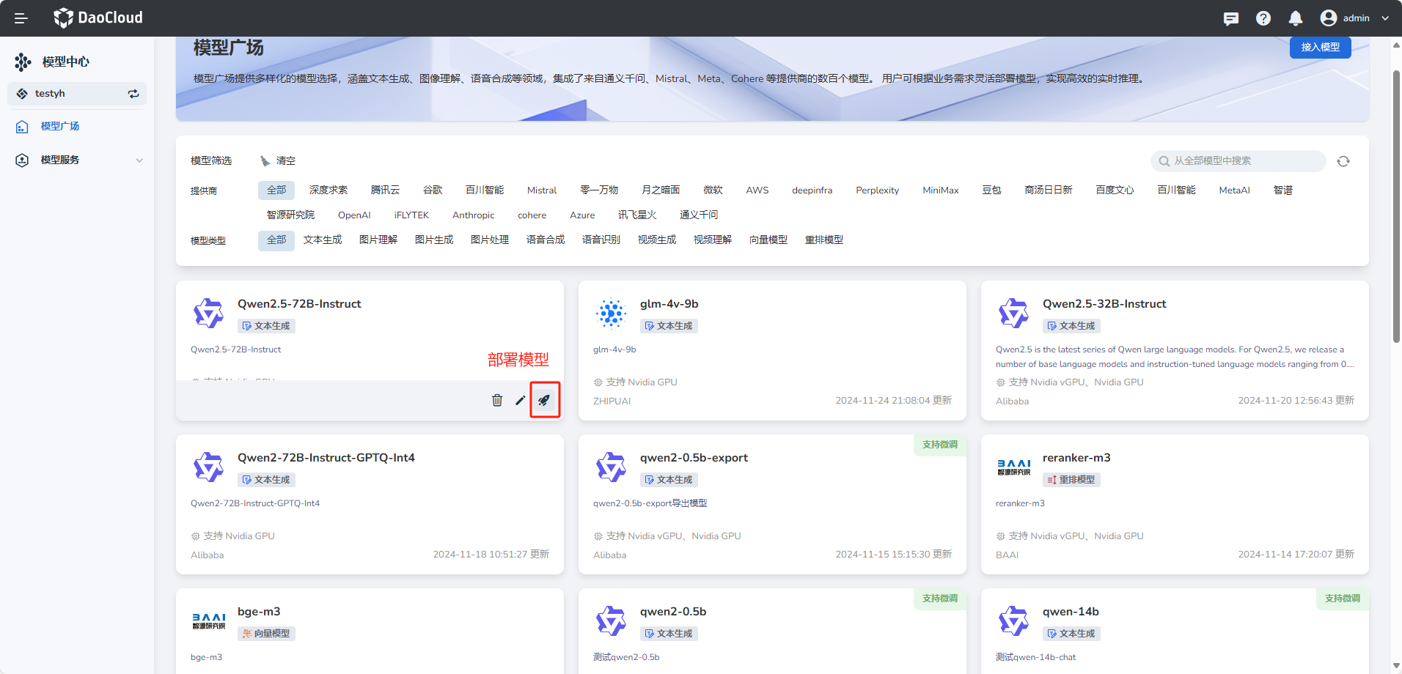The width and height of the screenshot is (1402, 674).
Task: Filter providers by MiniMax
Action: [x=941, y=190]
